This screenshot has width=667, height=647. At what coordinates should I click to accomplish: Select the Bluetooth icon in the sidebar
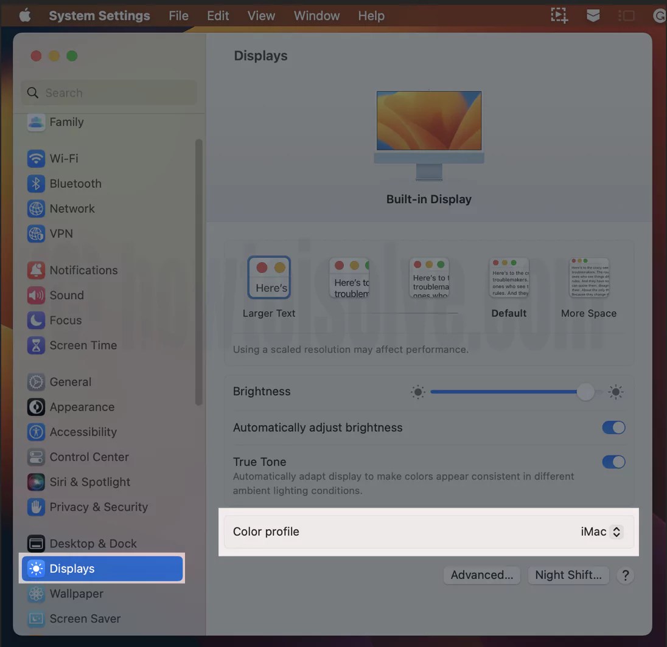pos(36,183)
